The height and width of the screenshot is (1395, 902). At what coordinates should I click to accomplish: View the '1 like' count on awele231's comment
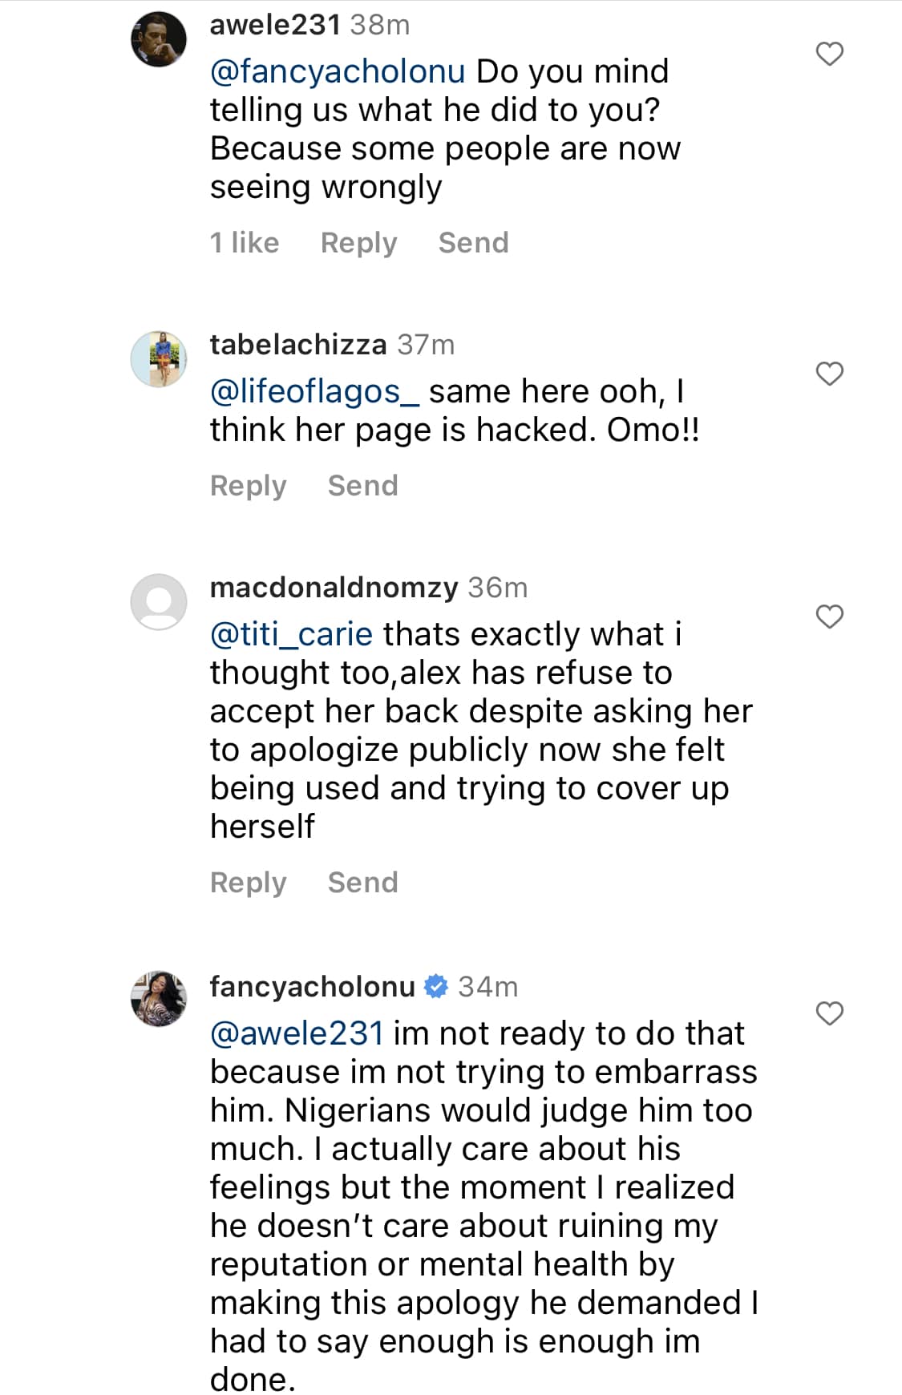coord(245,243)
